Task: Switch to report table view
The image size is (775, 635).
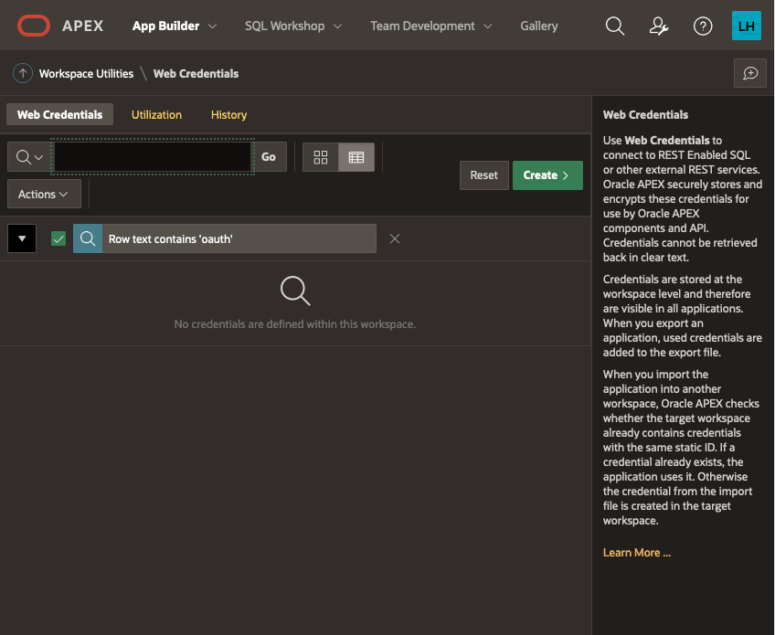Action: point(356,156)
